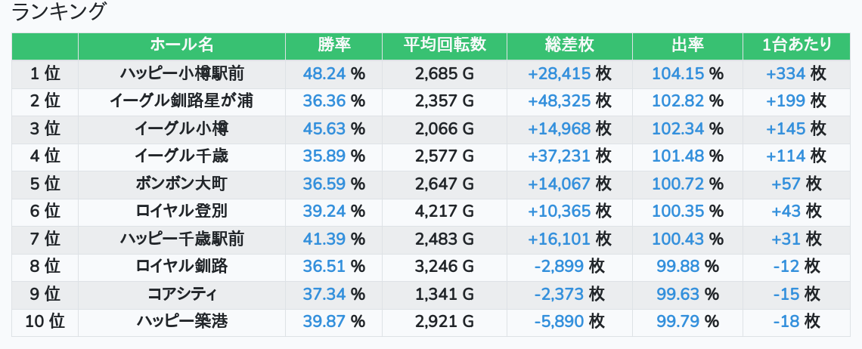Click the ロイヤル釧路 hall name
Viewport: 862px width, 349px height.
pos(181,267)
